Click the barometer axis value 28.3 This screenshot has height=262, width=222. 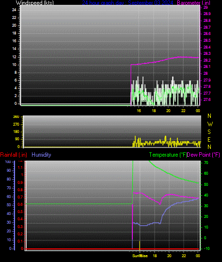click(207, 54)
